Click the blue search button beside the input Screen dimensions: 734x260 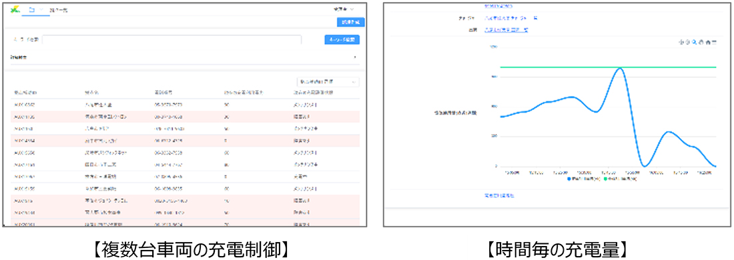(342, 40)
